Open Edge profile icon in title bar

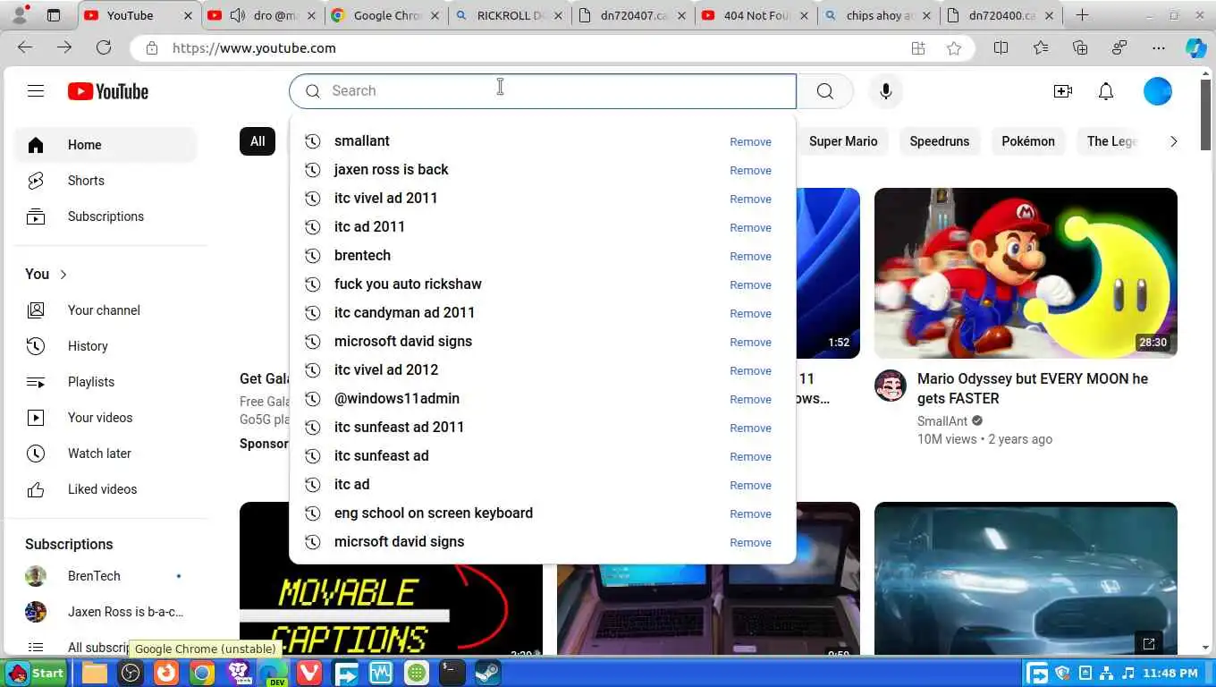[x=20, y=15]
